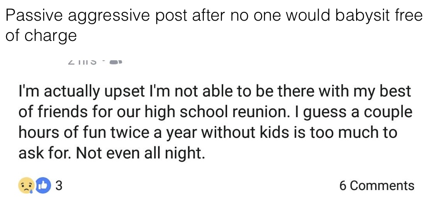Click the crying sad reaction emoji

(x=26, y=185)
